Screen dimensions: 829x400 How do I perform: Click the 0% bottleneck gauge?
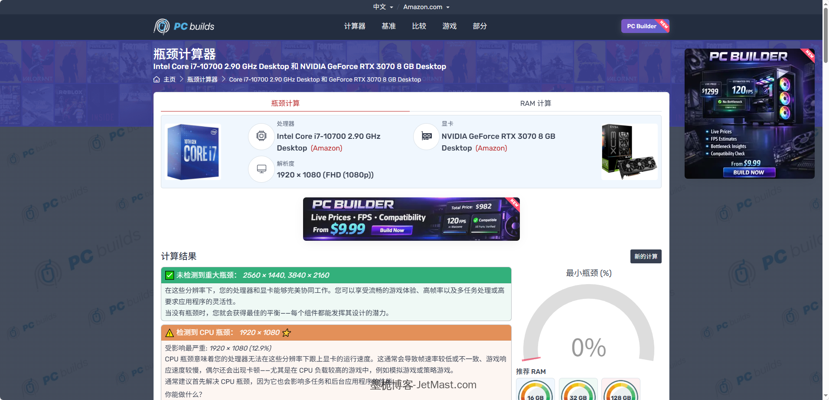click(x=588, y=323)
